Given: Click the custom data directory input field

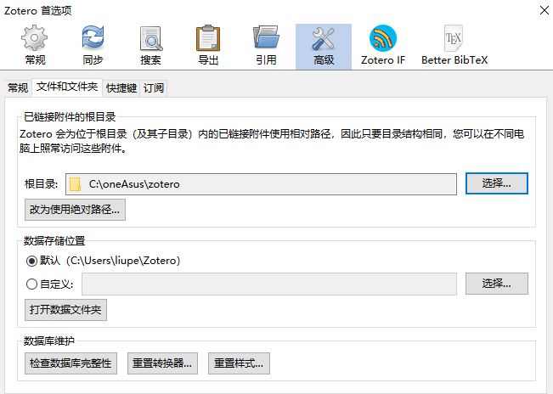Looking at the screenshot, I should [269, 284].
